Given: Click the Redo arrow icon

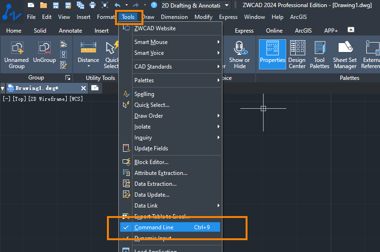Looking at the screenshot, I should (136, 5).
